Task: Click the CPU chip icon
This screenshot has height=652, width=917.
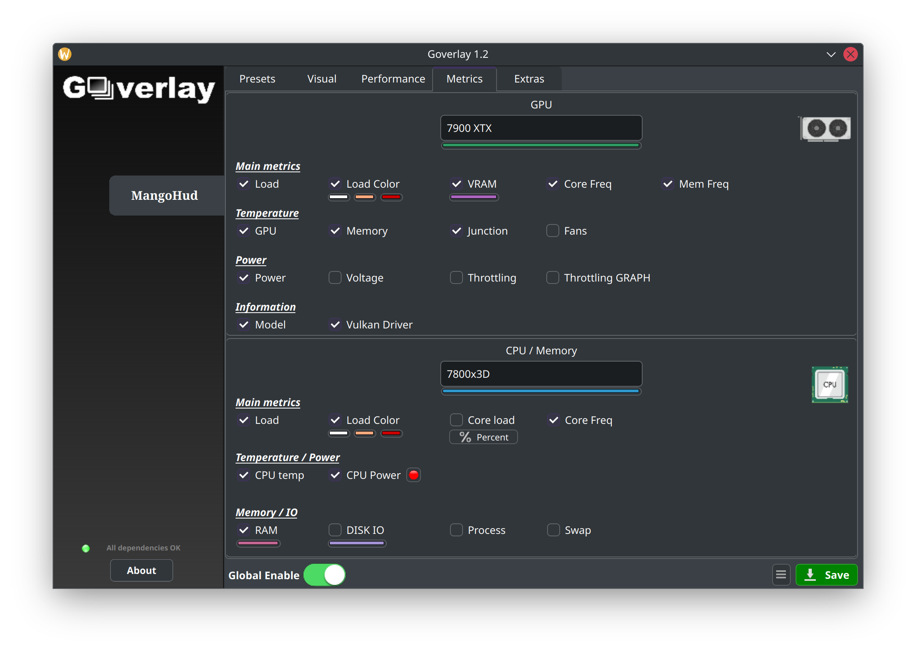Action: coord(830,385)
